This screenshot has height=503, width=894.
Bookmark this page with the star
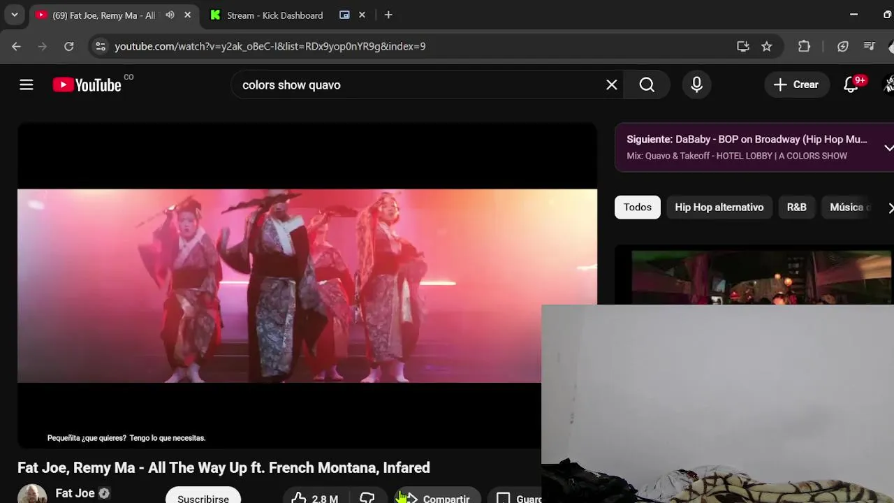click(x=767, y=46)
